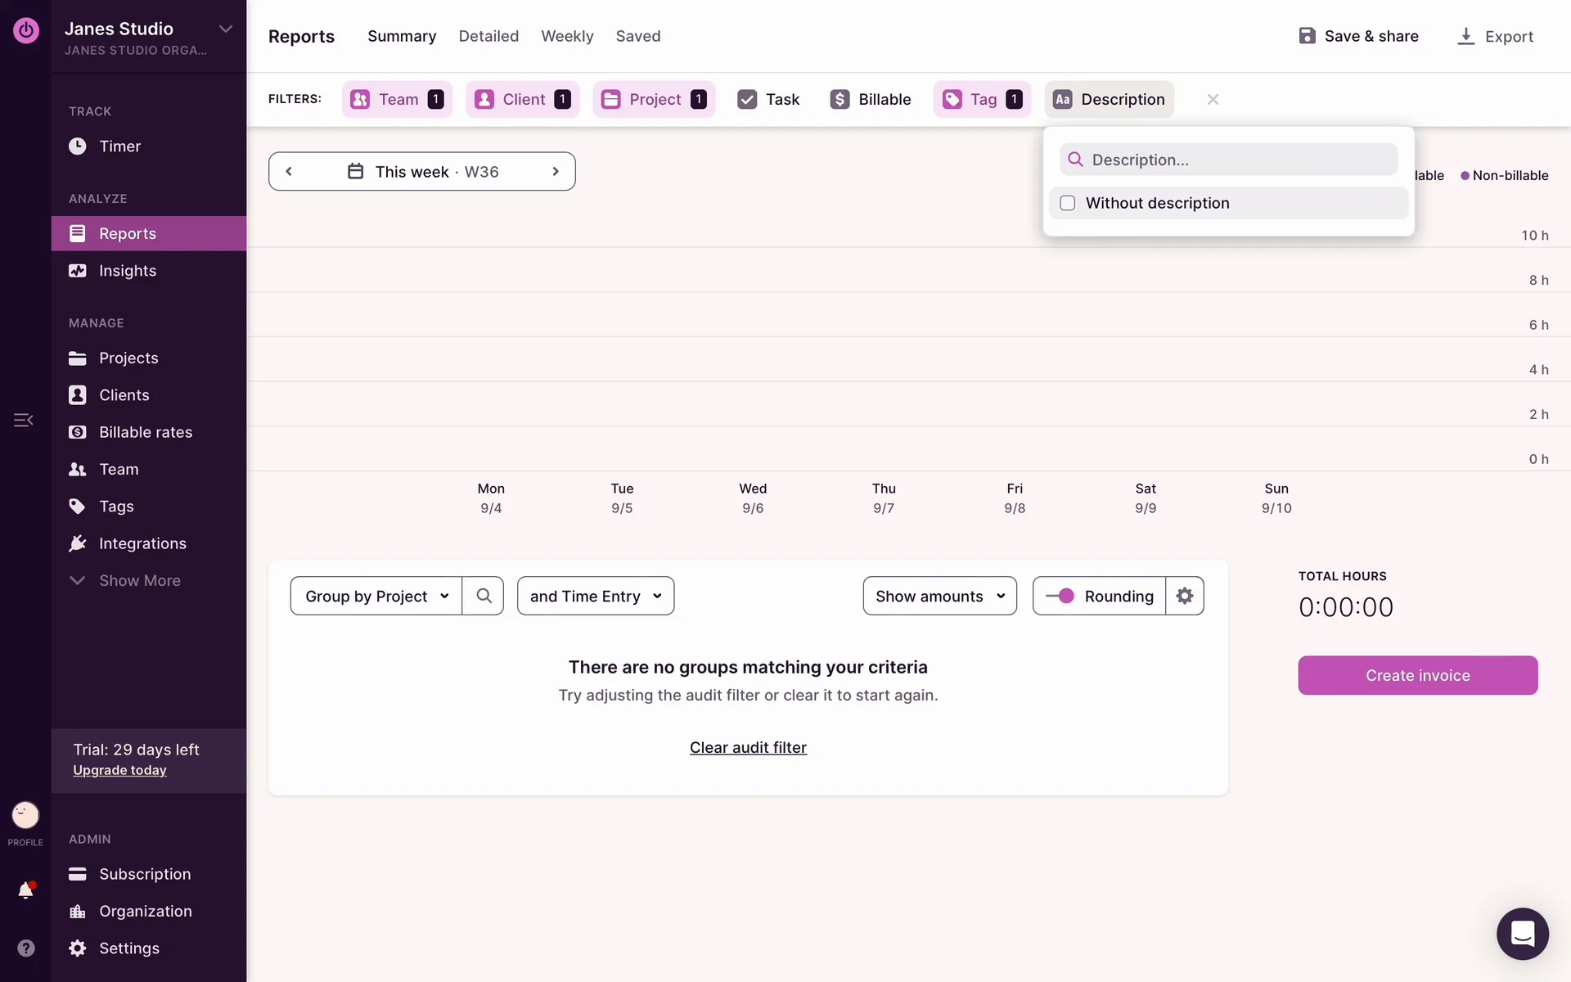Click the search icon beside Group by Project
The image size is (1571, 982).
tap(484, 596)
